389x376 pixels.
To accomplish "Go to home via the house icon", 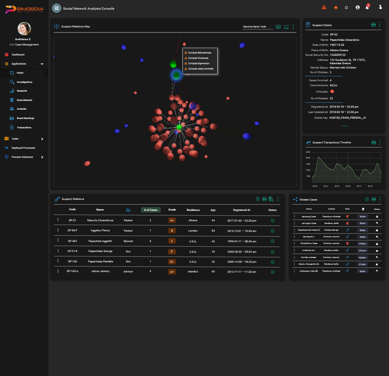I will [x=336, y=8].
